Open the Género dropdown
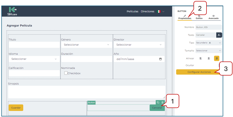This screenshot has width=233, height=117. [x=86, y=45]
